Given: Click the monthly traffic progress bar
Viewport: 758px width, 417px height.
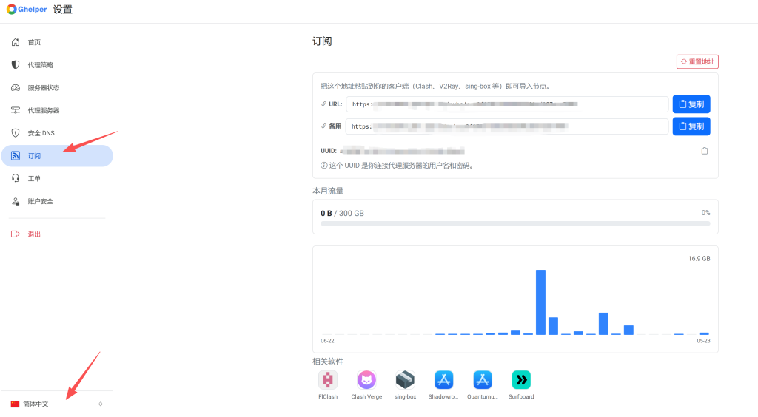Looking at the screenshot, I should tap(515, 223).
